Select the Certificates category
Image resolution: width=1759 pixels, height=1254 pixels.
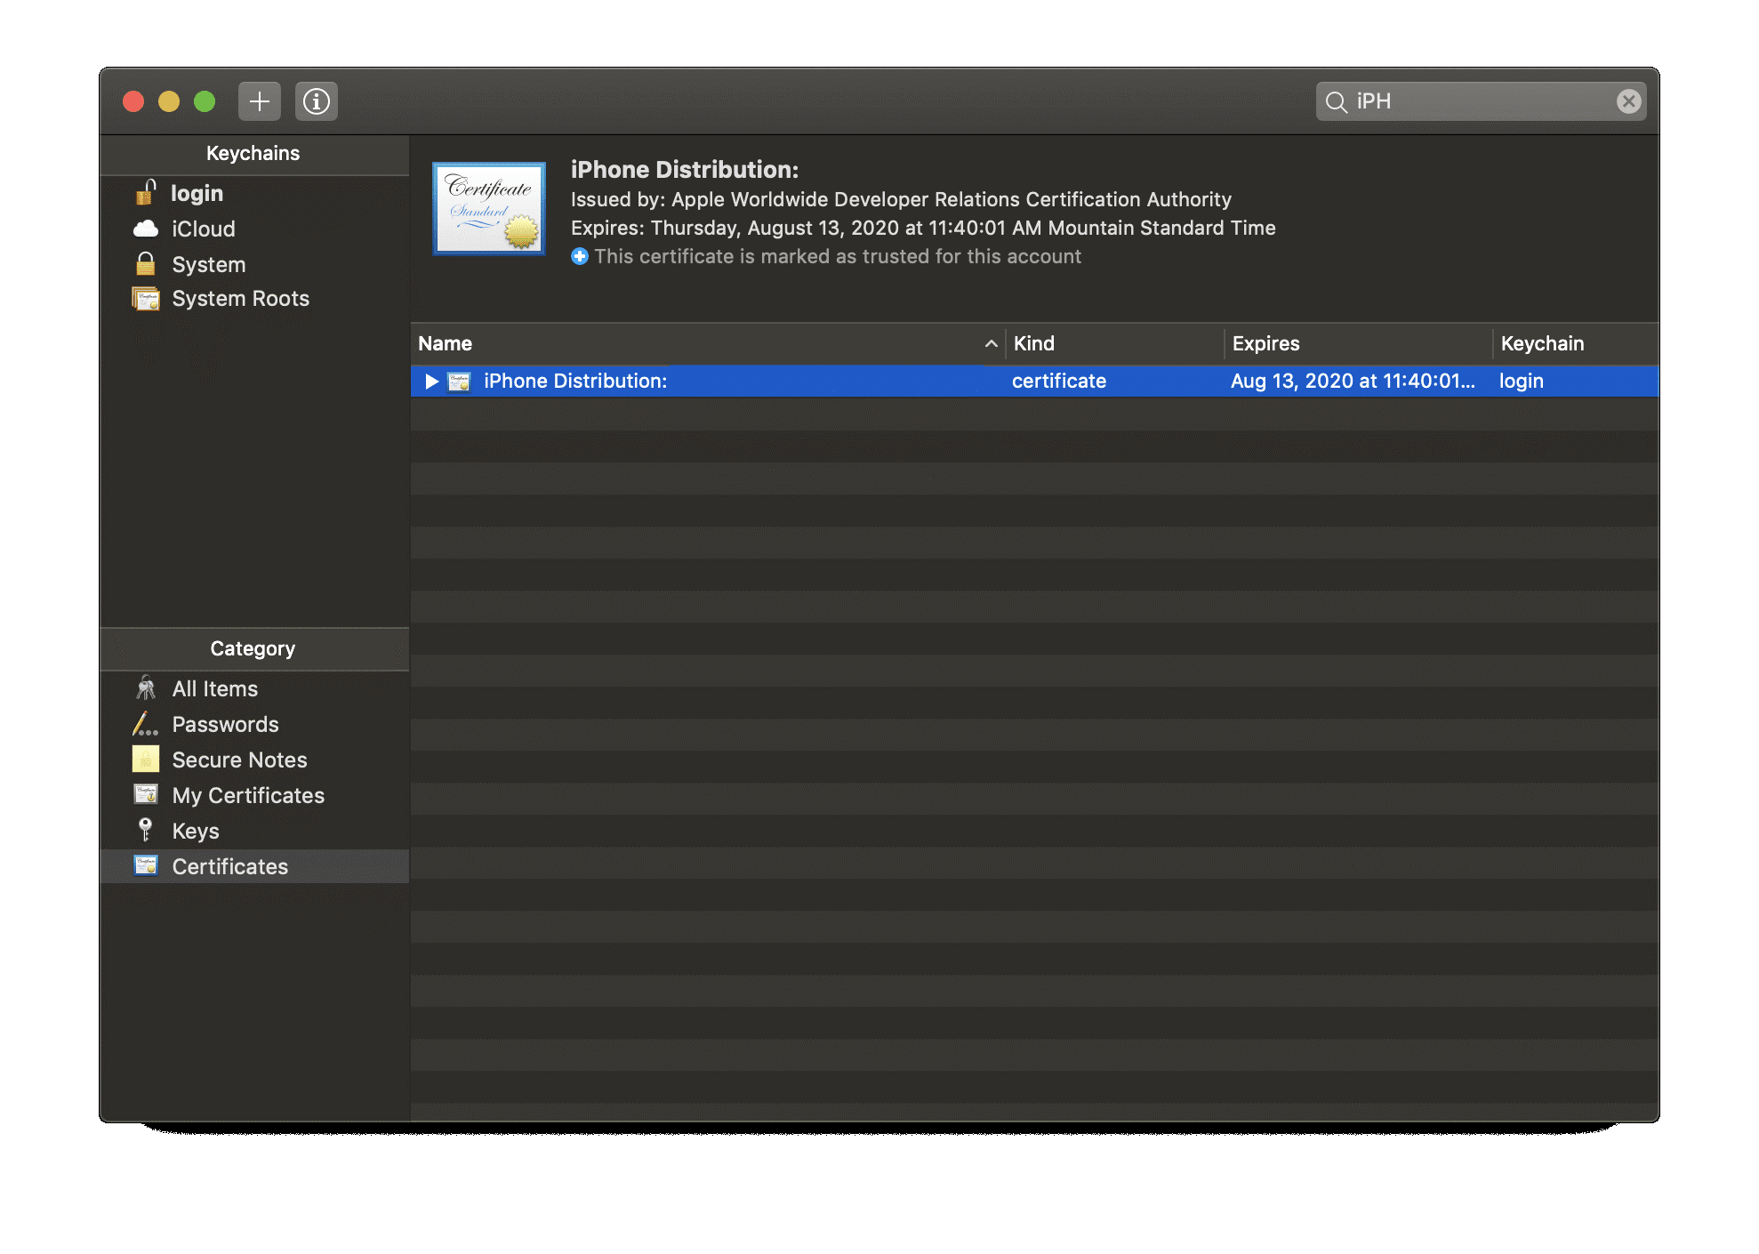point(229,867)
